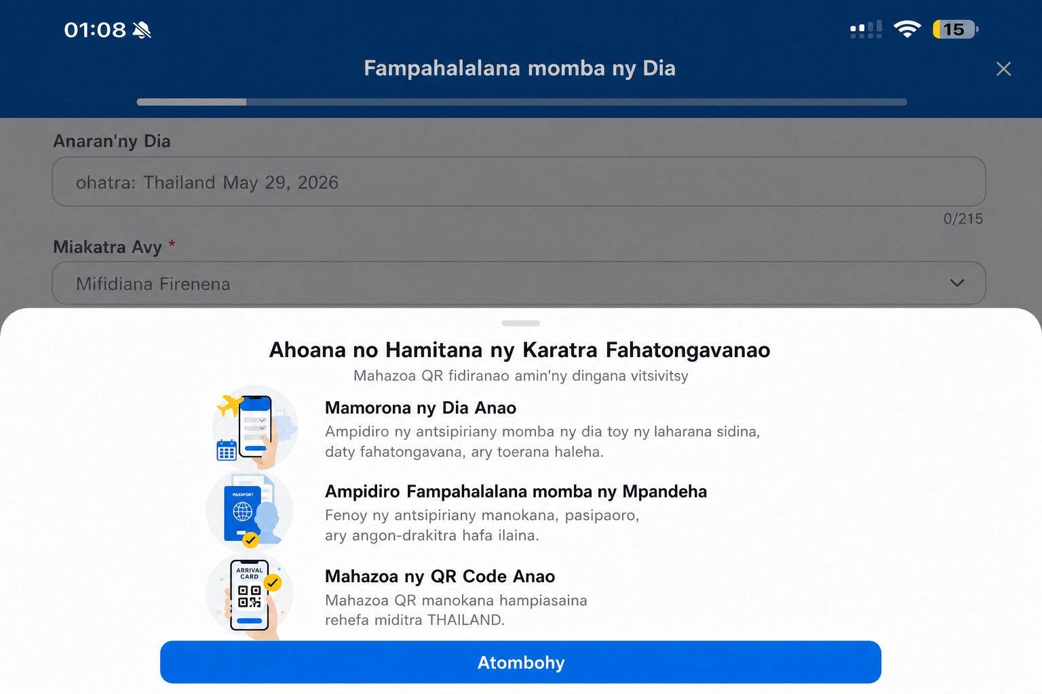Image resolution: width=1042 pixels, height=694 pixels.
Task: Tap the arrival card QR illustration
Action: tap(250, 596)
